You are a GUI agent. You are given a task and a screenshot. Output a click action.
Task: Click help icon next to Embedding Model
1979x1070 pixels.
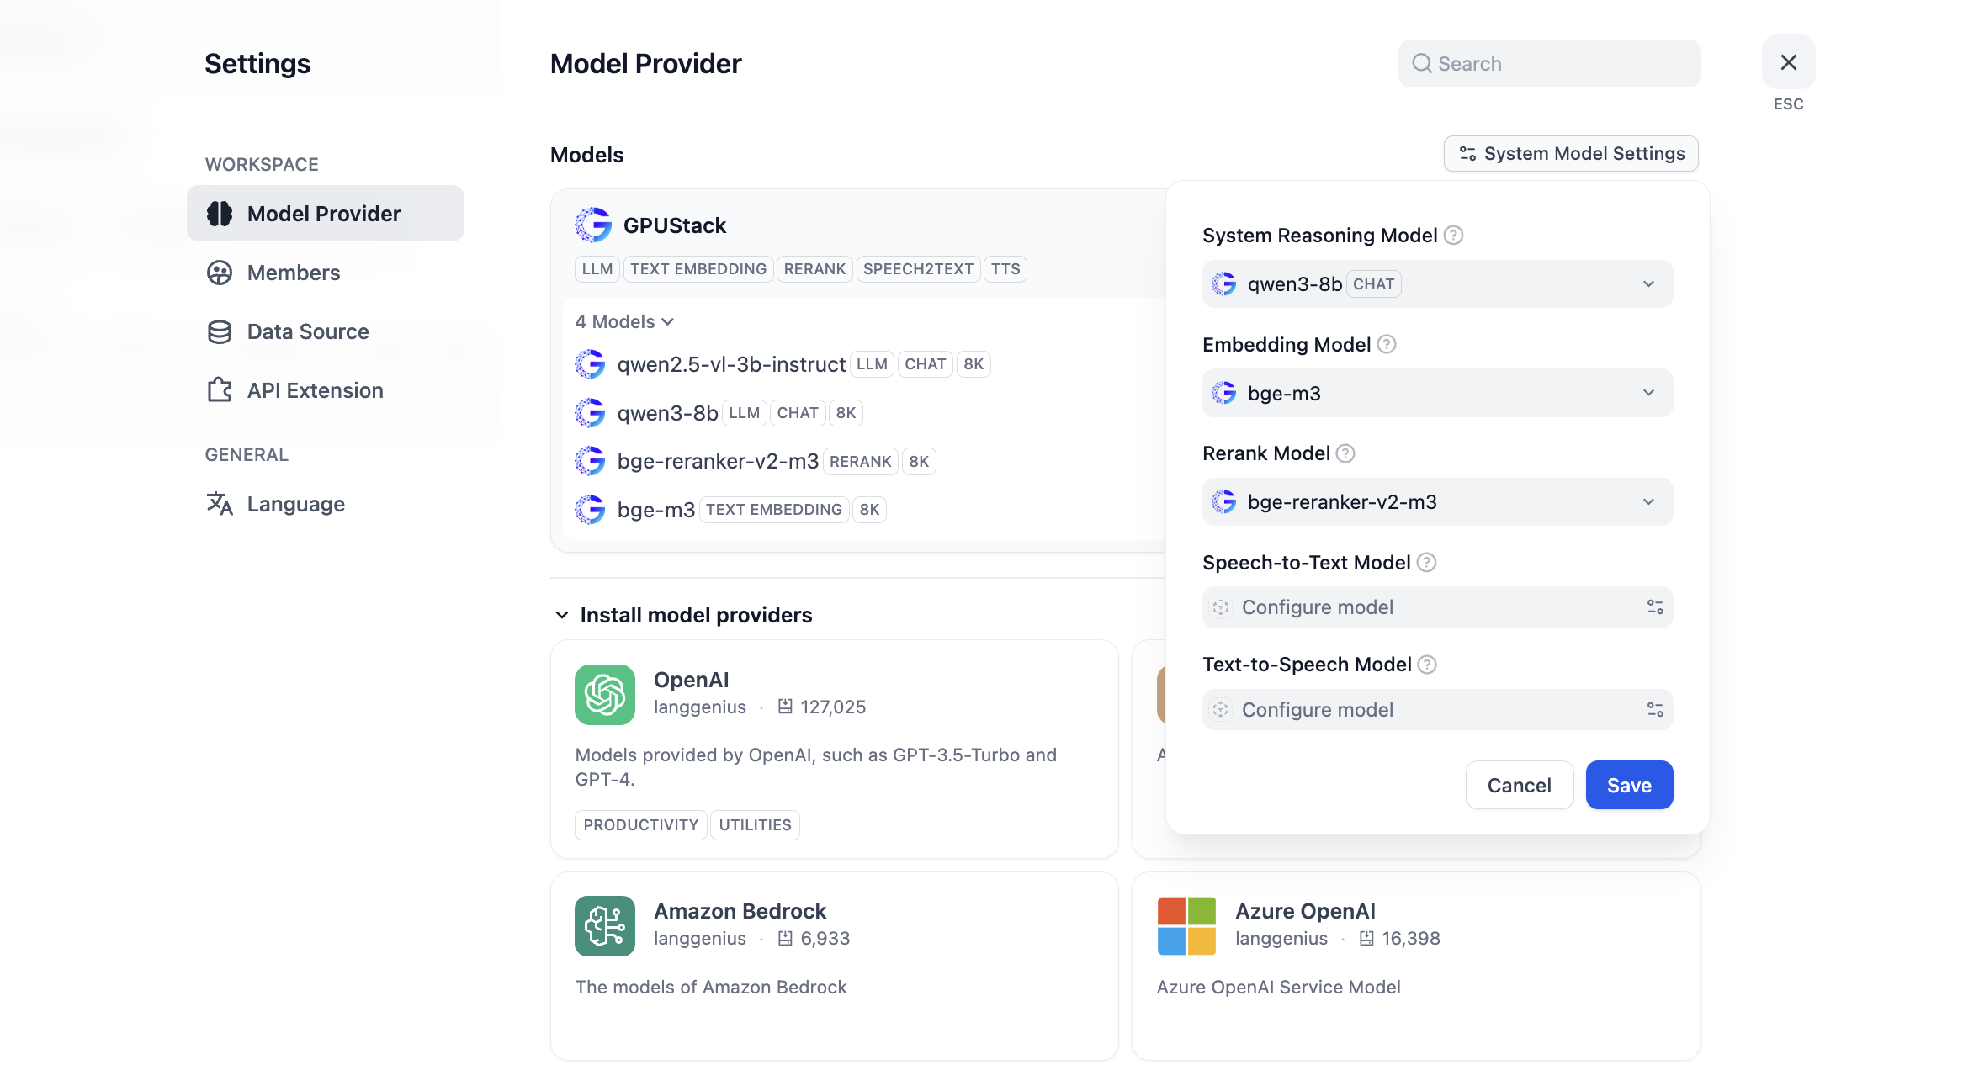coord(1387,345)
